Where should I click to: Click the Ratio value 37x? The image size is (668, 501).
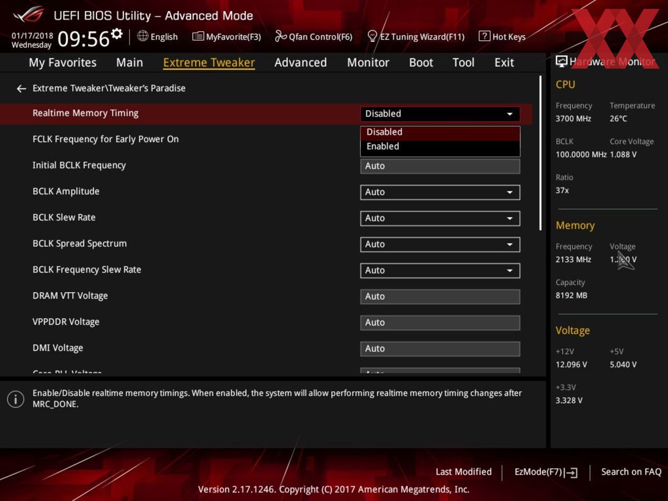tap(562, 190)
